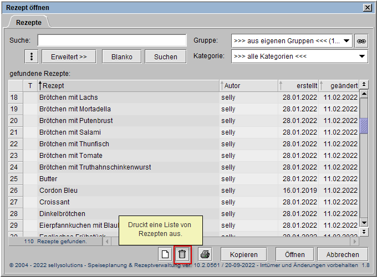Sort recipes by erstellt date column

coord(299,86)
